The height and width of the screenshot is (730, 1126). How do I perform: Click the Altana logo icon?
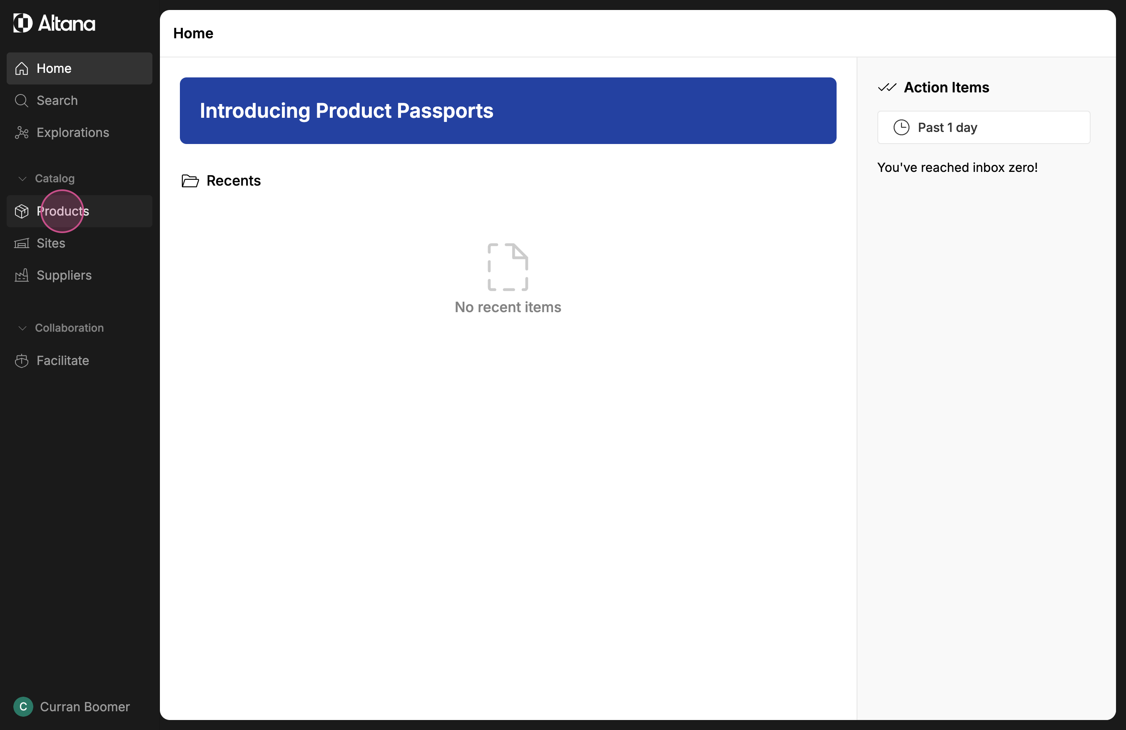[x=22, y=23]
